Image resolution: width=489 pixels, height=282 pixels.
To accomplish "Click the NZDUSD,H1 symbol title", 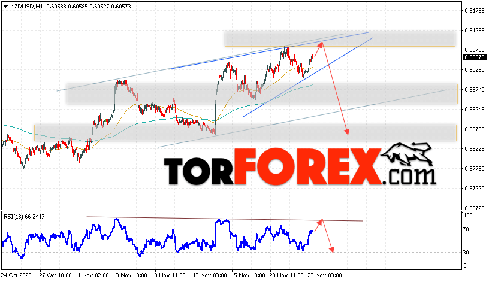I will pyautogui.click(x=26, y=6).
